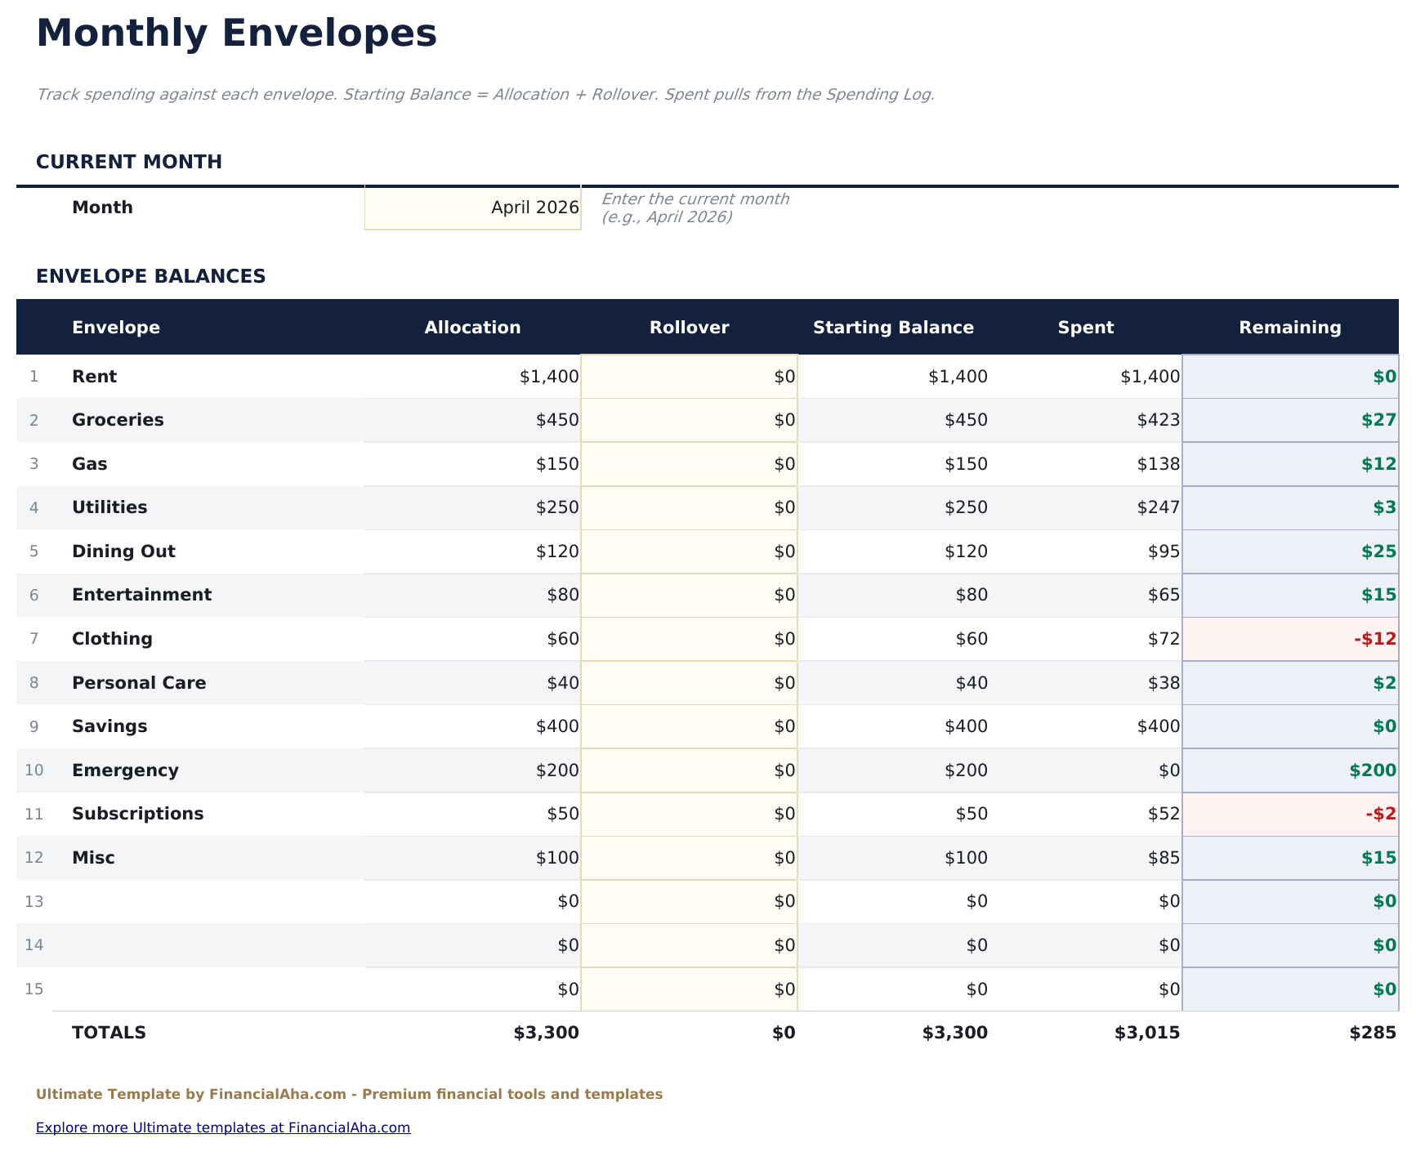This screenshot has width=1416, height=1152.
Task: Click the Month input field showing April 2026
Action: point(472,208)
